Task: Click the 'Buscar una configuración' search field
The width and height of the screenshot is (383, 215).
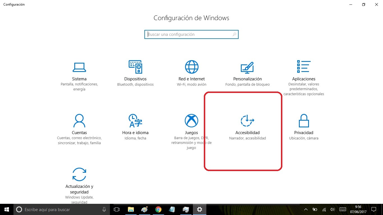Action: [191, 34]
